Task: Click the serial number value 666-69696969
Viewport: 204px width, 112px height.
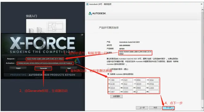Action: pos(124,46)
